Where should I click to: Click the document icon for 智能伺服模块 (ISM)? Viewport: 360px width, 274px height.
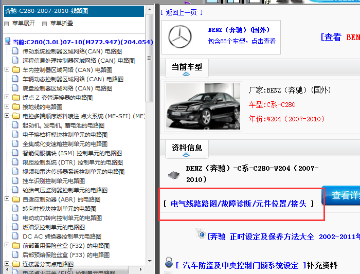[15, 153]
